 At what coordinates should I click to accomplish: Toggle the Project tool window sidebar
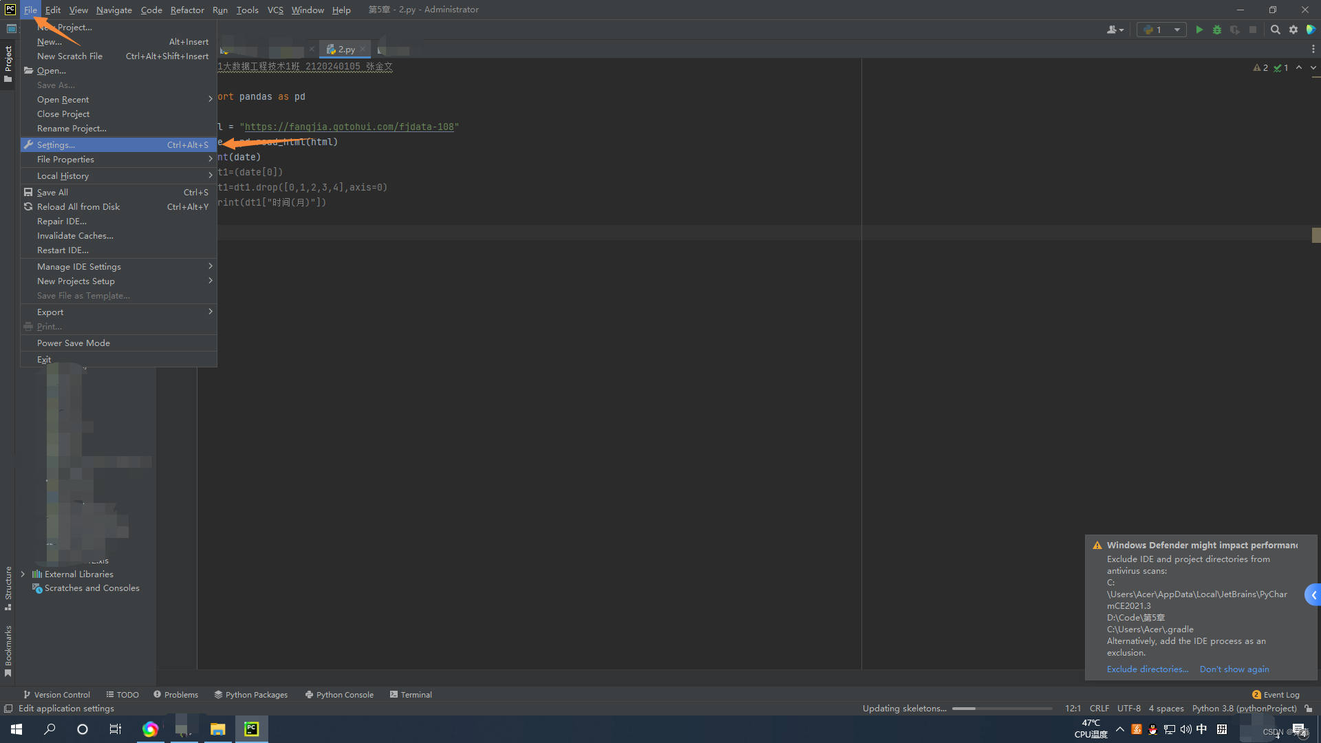pyautogui.click(x=8, y=63)
